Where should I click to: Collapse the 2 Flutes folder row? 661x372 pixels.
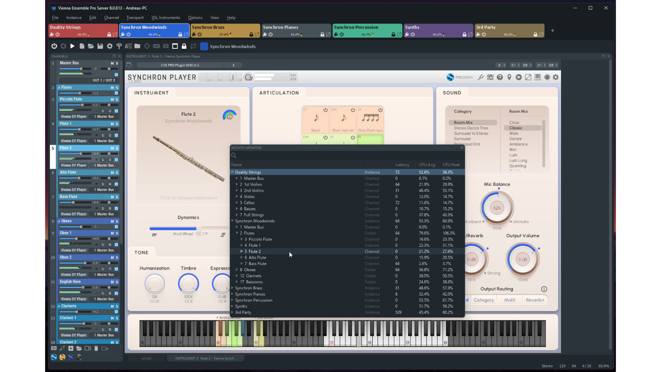point(237,233)
